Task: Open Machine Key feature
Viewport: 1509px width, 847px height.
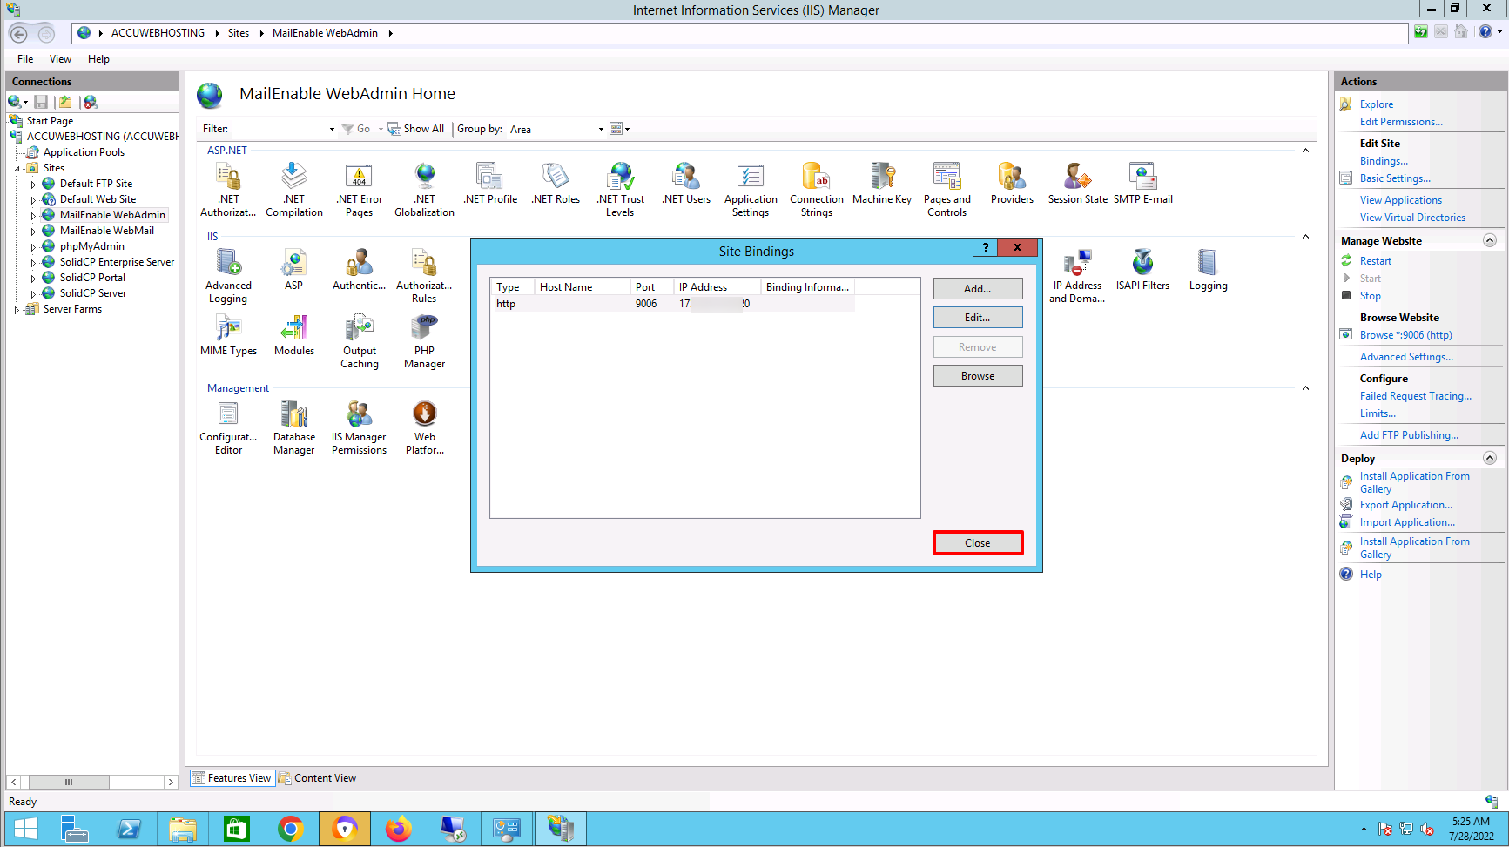Action: tap(882, 184)
